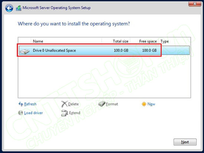Click the setup wizard icon in title bar

(x=19, y=8)
